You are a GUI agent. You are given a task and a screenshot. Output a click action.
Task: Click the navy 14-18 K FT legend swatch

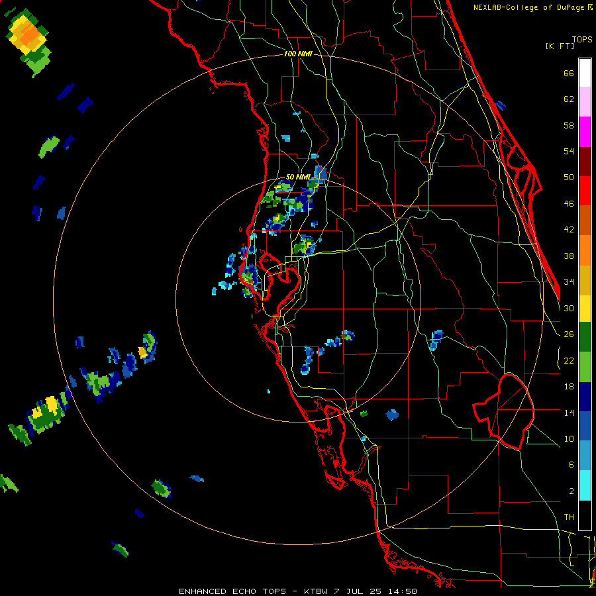click(x=585, y=397)
